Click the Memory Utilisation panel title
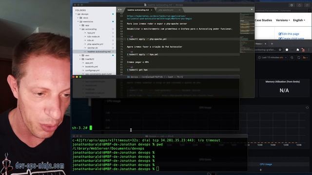The height and width of the screenshot is (175, 312). click(283, 82)
